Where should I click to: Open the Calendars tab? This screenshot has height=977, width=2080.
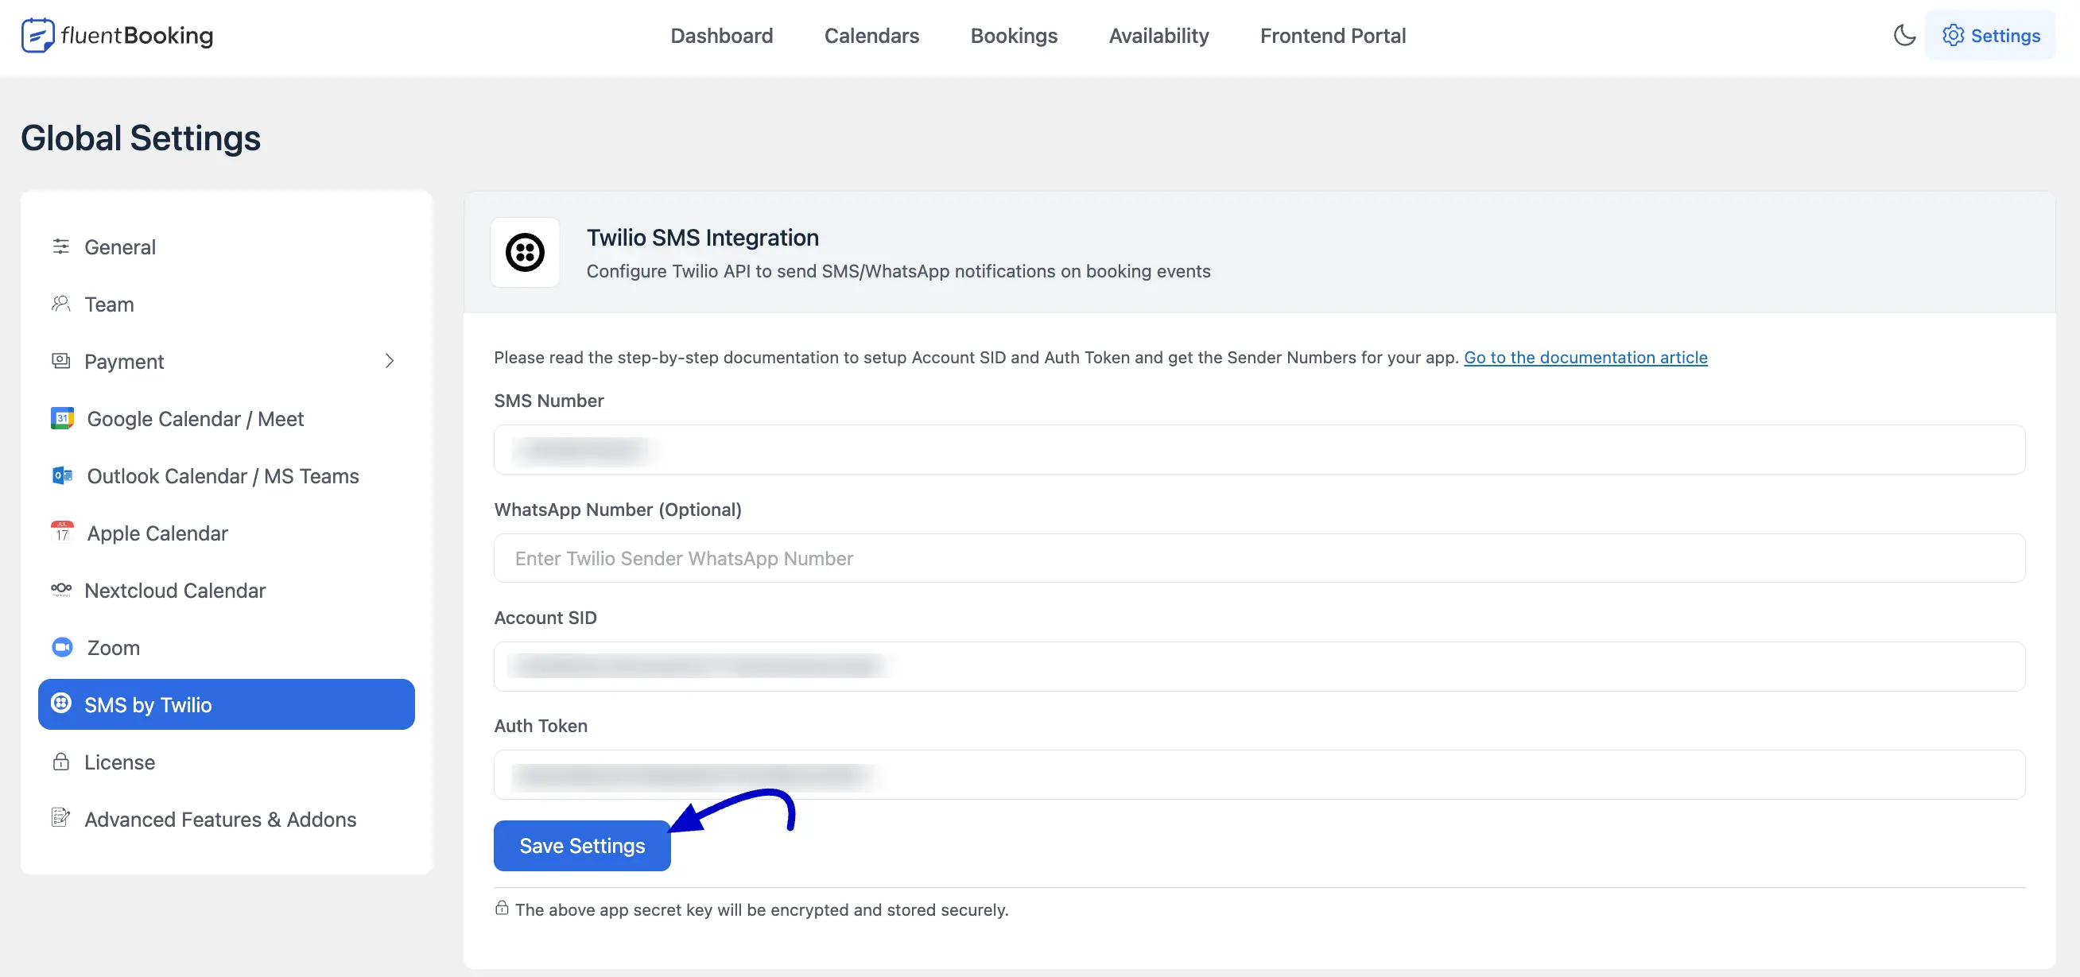[x=871, y=36]
